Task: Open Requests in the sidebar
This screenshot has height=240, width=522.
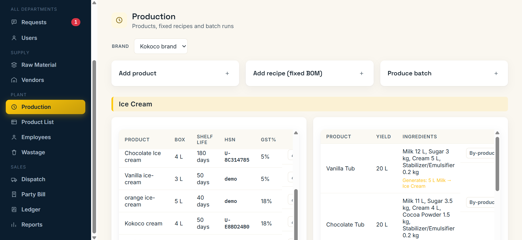Action: point(45,22)
